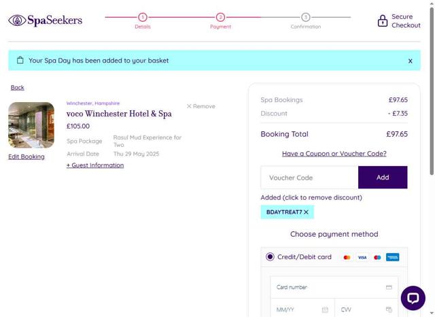
Task: Click the basket bag icon in the banner
Action: tap(20, 61)
